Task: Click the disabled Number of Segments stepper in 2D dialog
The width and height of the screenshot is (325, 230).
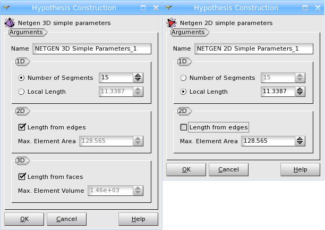Action: (x=300, y=78)
